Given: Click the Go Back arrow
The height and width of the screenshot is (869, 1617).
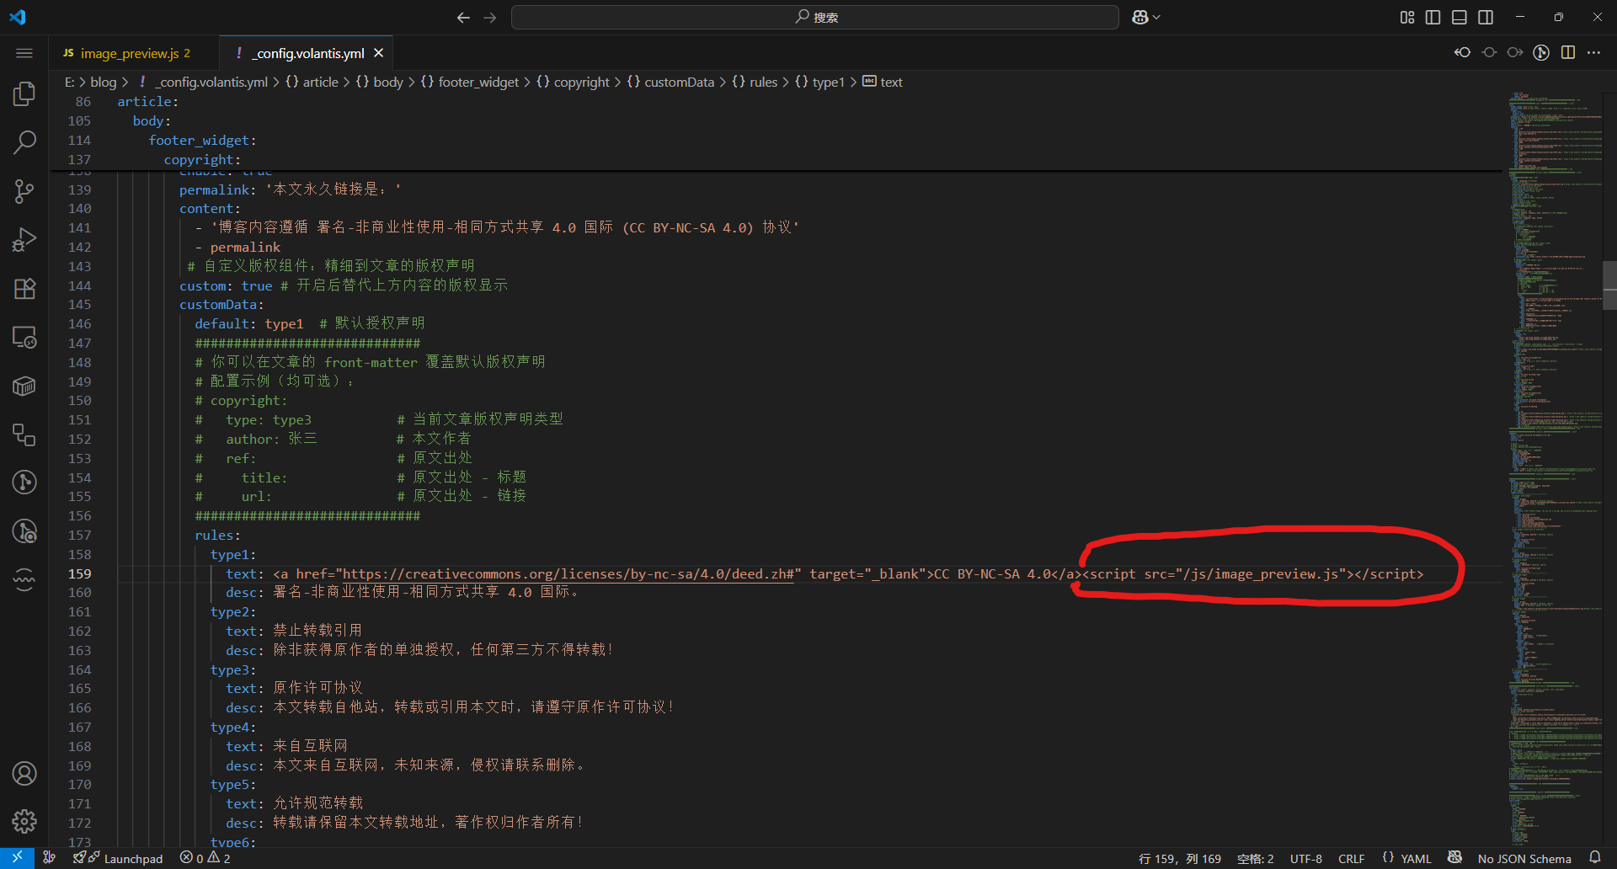Looking at the screenshot, I should tap(463, 17).
